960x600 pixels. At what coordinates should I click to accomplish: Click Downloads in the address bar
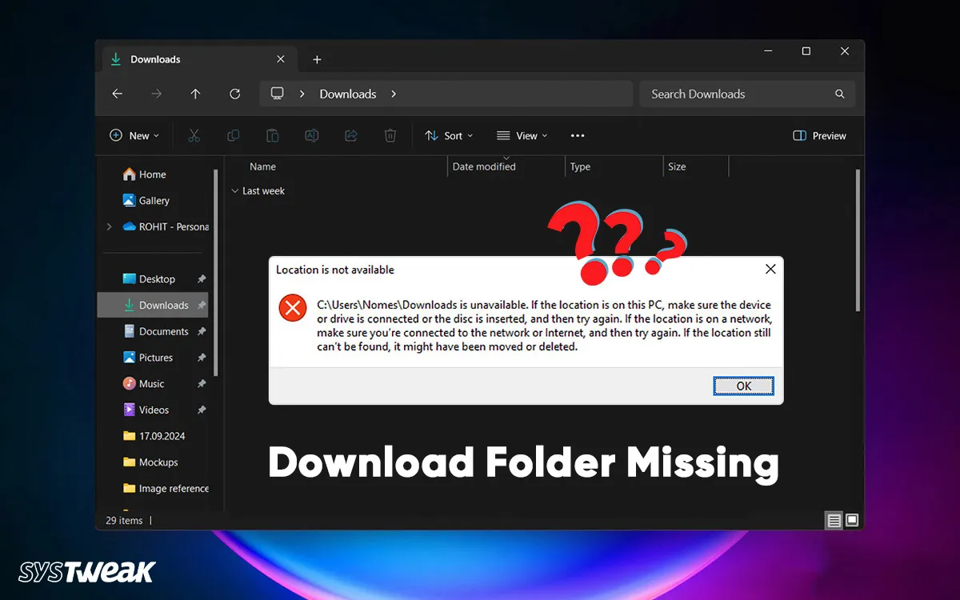tap(348, 94)
